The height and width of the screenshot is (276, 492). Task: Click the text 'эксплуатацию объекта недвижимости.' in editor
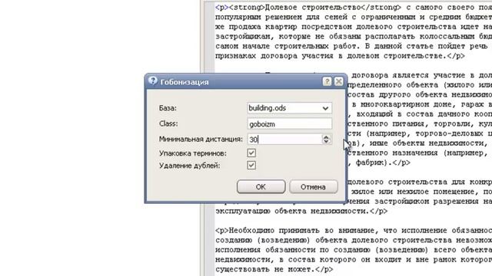[292, 212]
